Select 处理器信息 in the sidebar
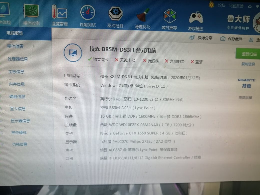The image size is (260, 195). [x=18, y=59]
